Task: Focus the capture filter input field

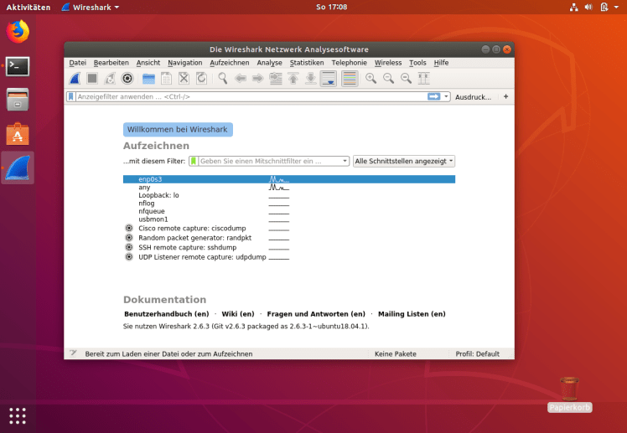Action: tap(270, 161)
